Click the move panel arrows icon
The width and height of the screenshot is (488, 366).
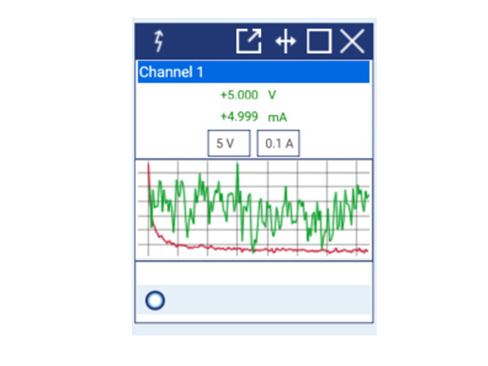click(x=285, y=42)
